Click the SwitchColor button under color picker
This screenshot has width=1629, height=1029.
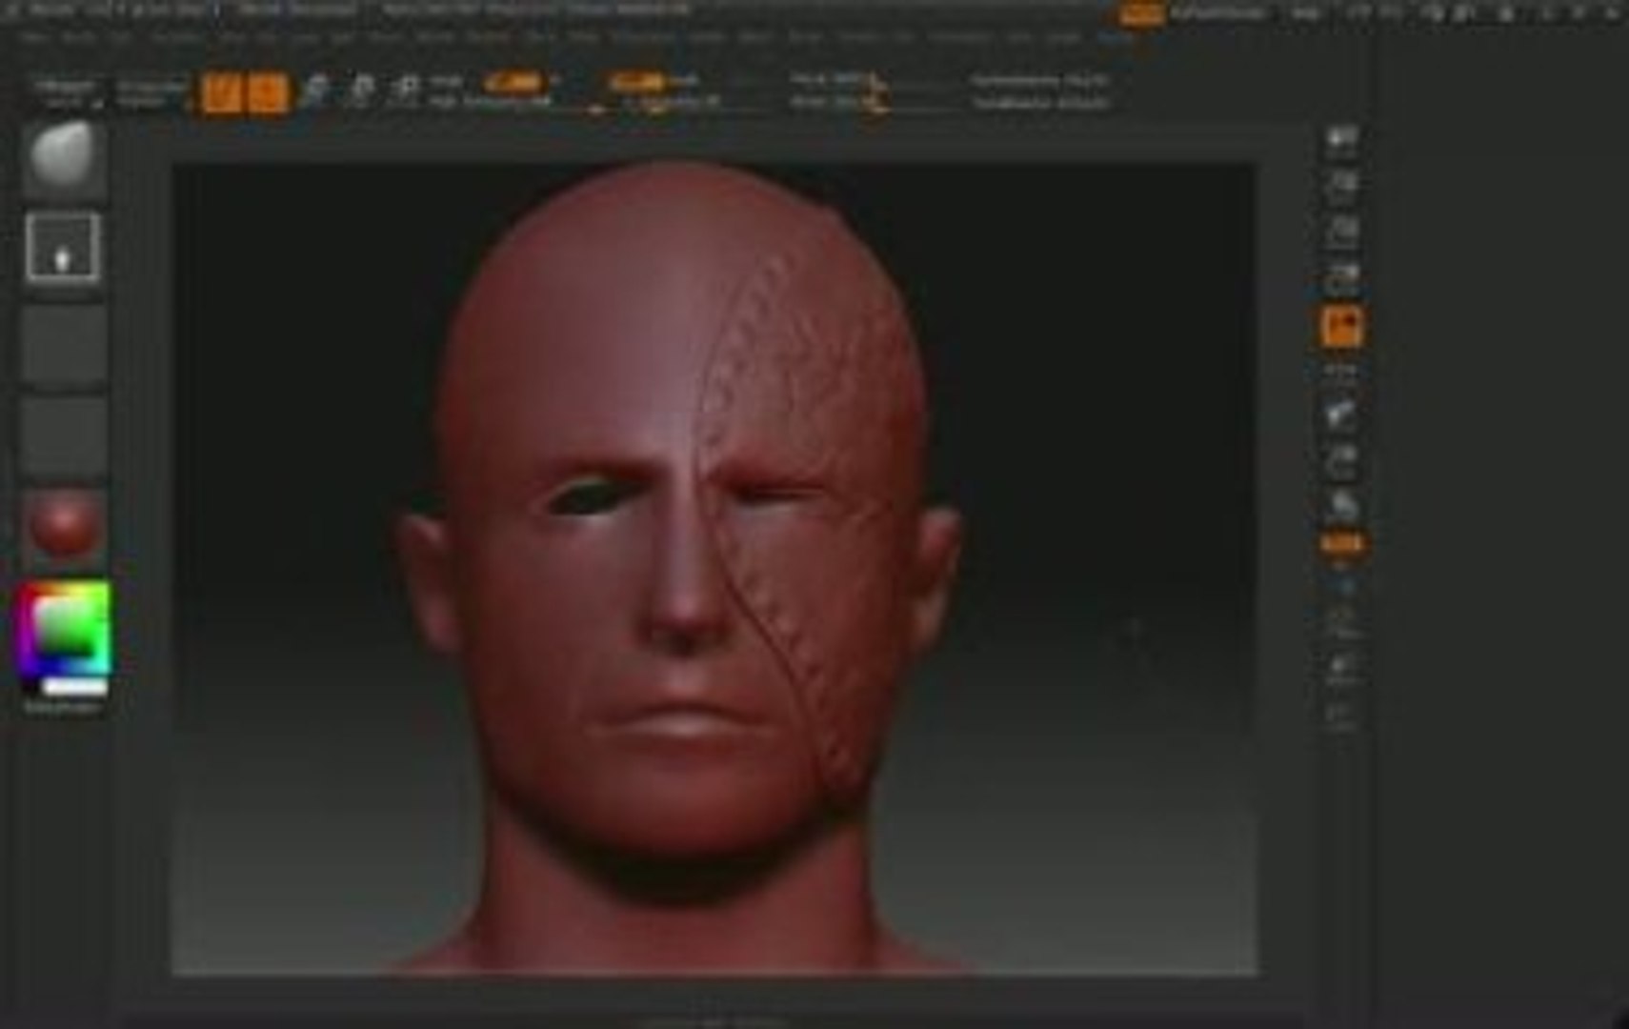point(63,708)
